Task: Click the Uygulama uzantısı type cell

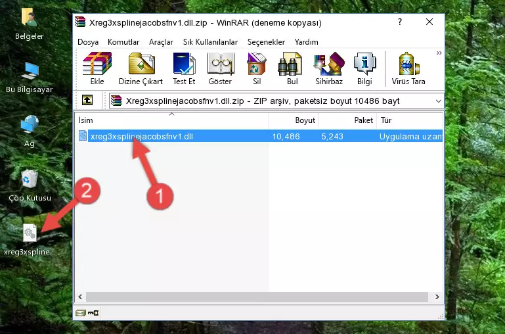Action: 410,136
